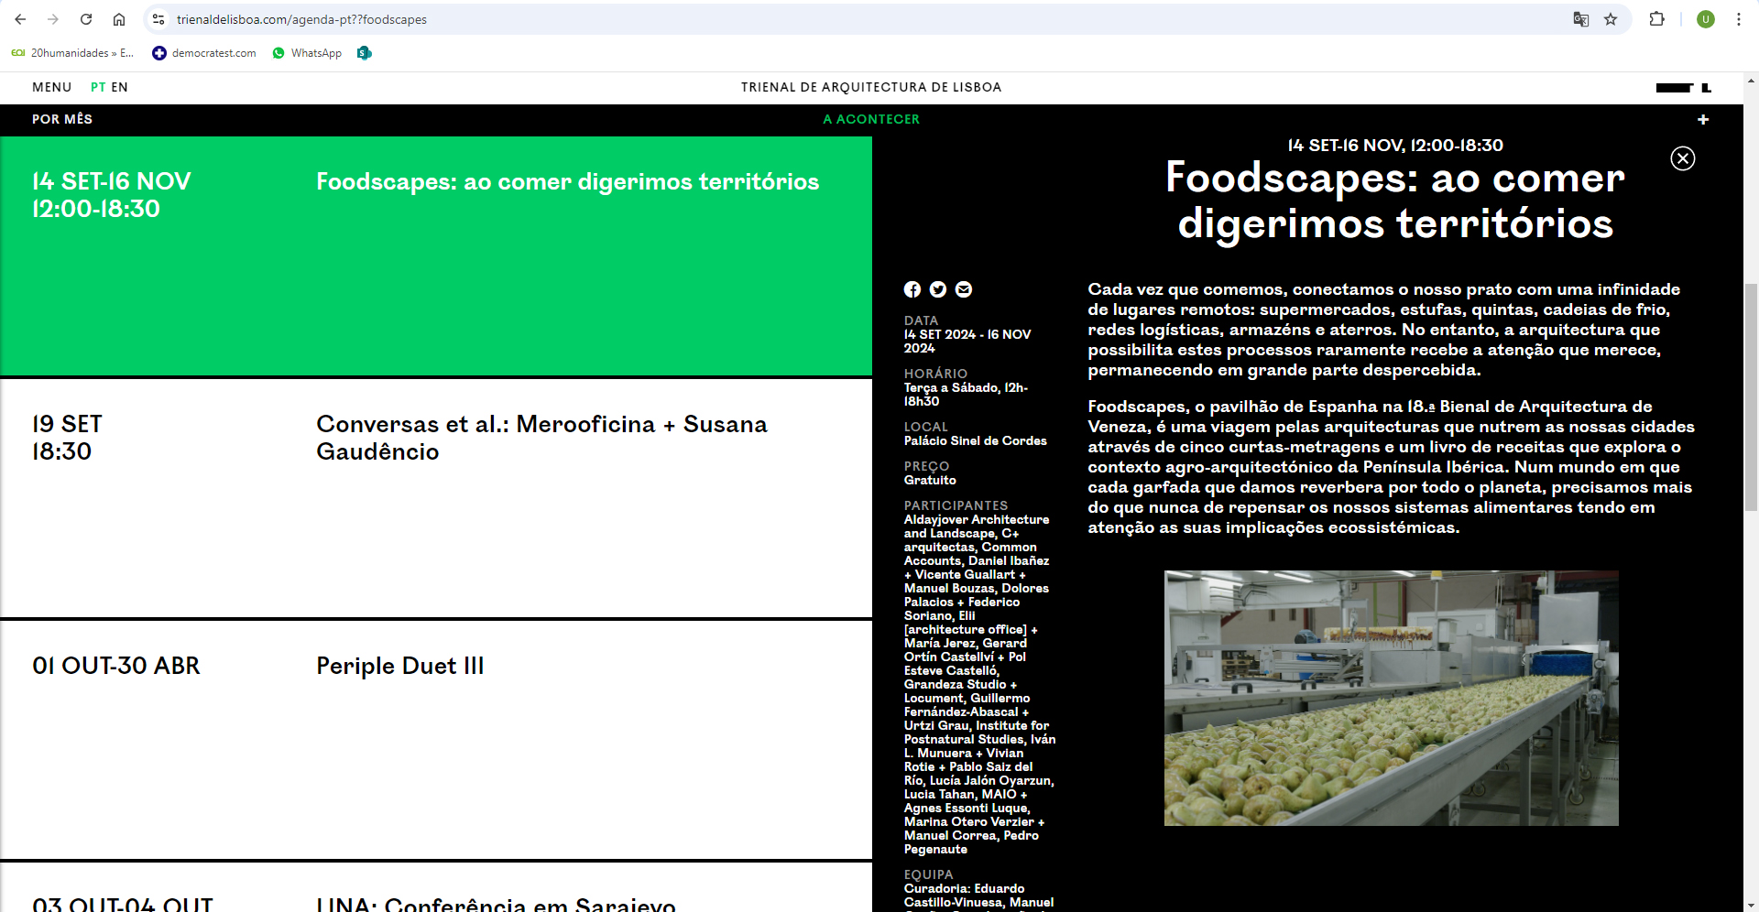Share event by email icon
The image size is (1759, 912).
tap(963, 289)
